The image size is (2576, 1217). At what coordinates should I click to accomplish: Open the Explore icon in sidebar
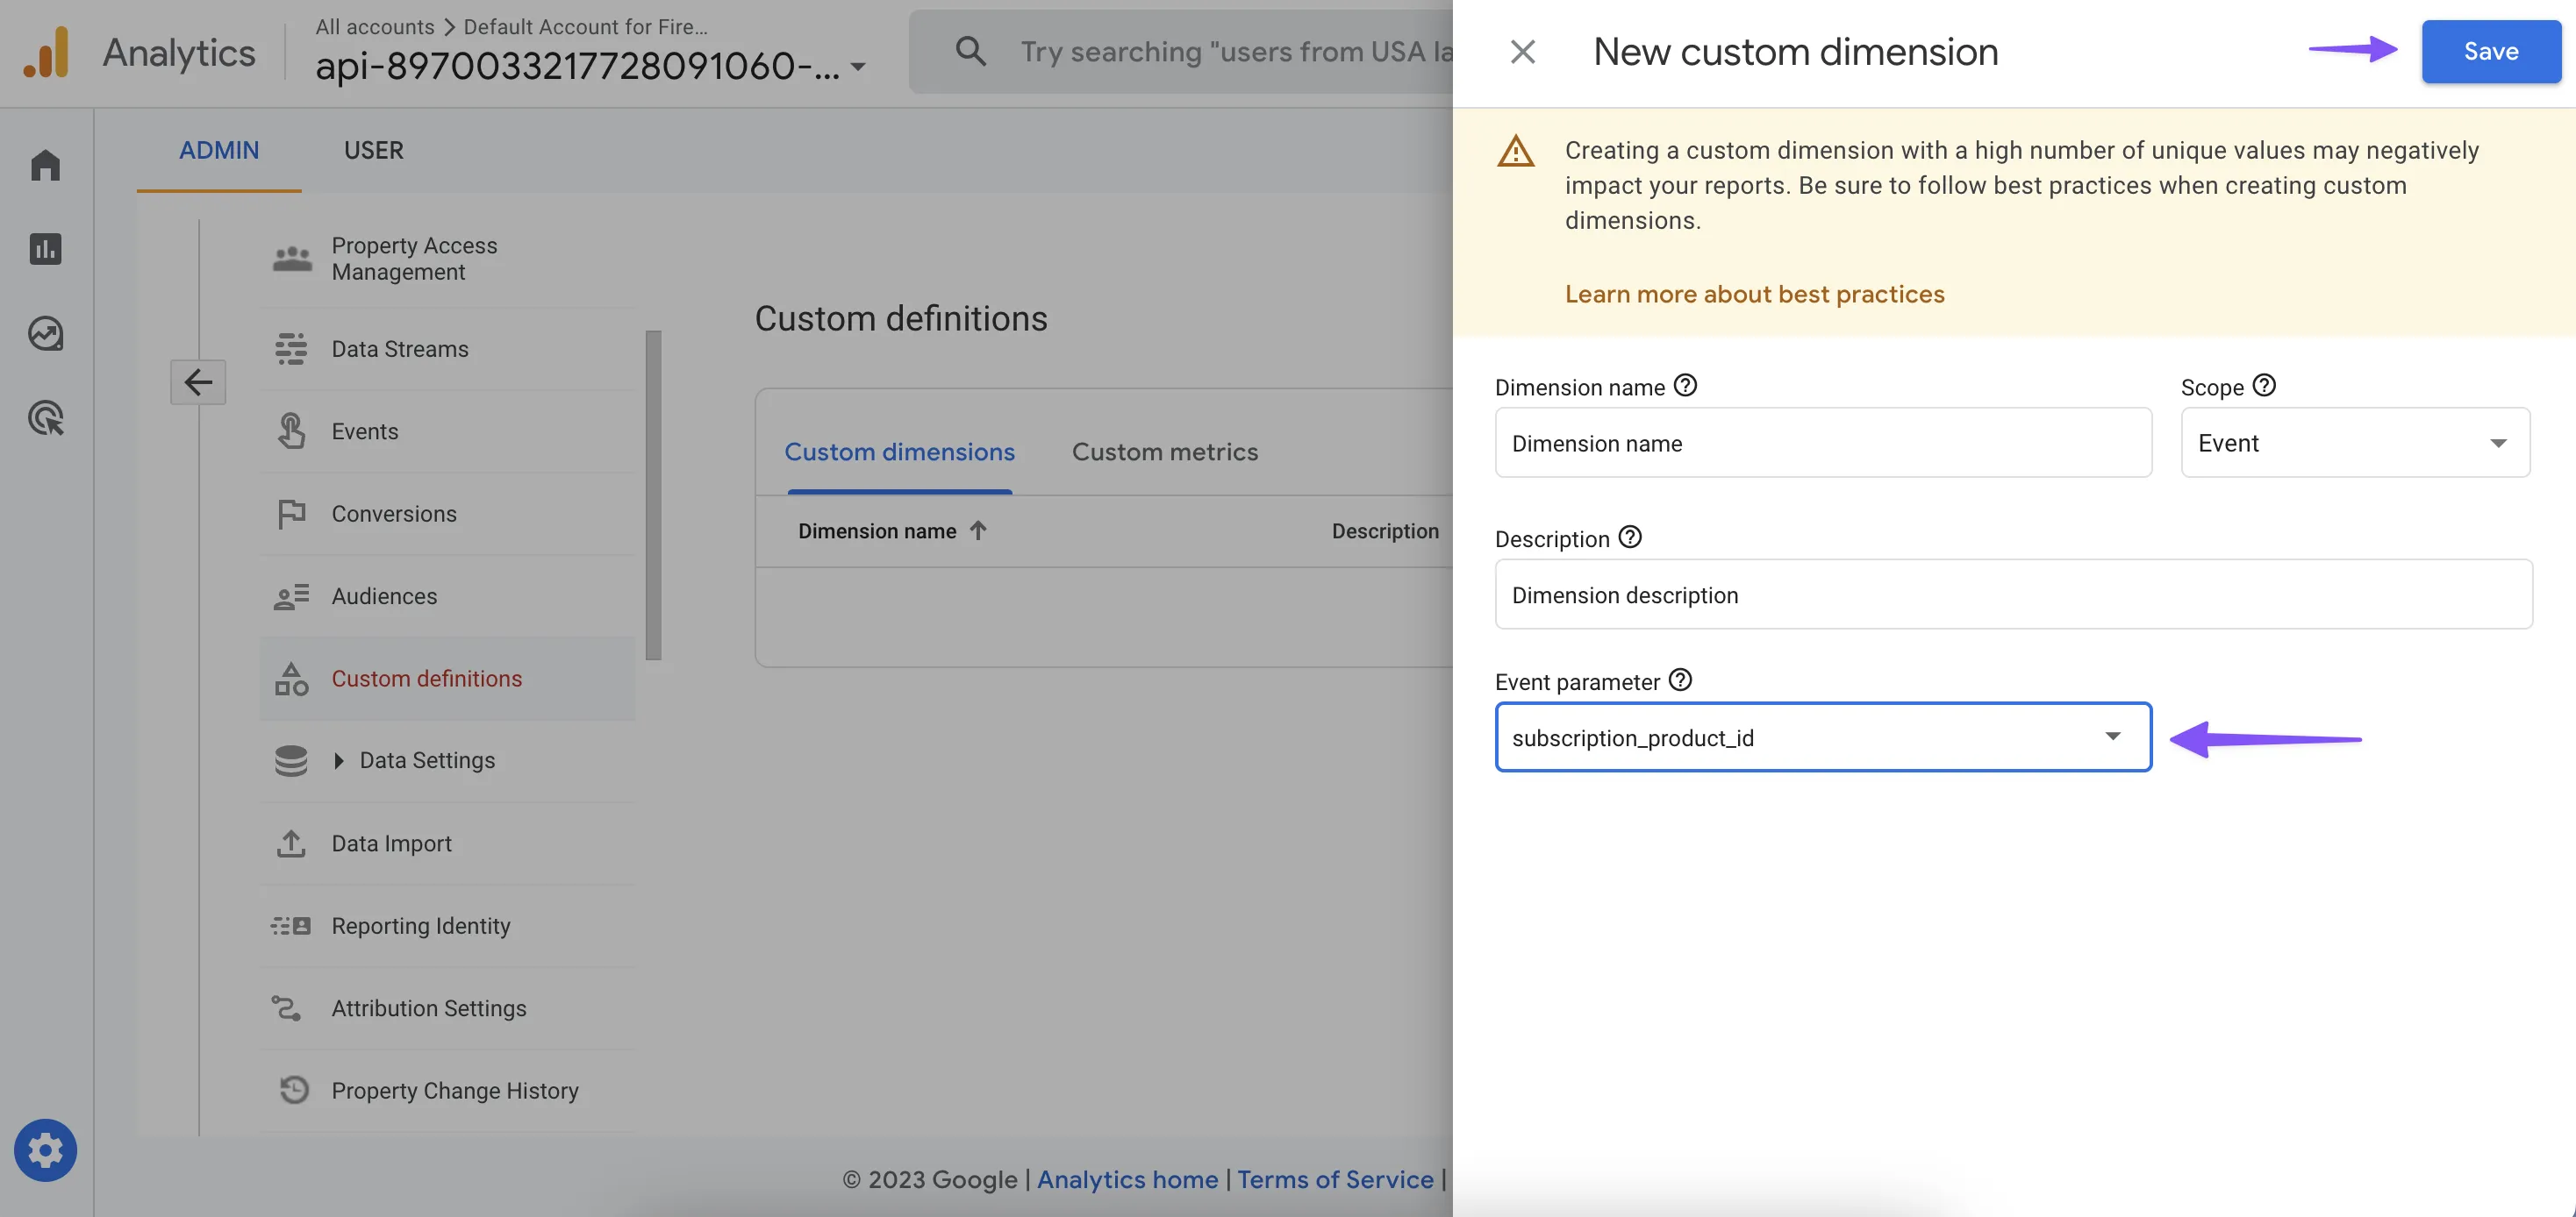pyautogui.click(x=45, y=334)
